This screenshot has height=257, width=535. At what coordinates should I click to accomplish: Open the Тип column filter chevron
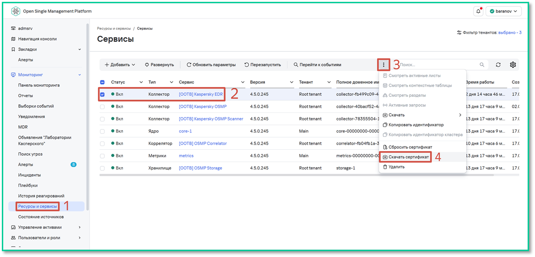(172, 82)
